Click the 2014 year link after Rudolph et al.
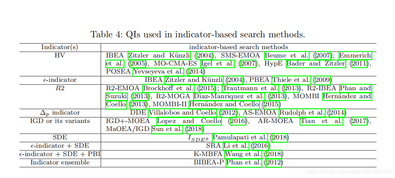This screenshot has height=178, width=395. coord(337,113)
